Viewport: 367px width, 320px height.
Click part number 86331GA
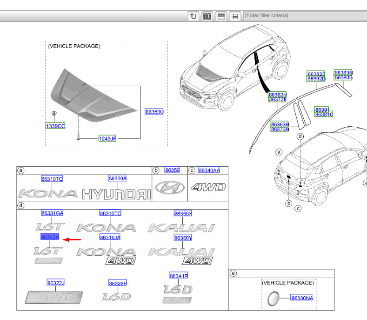tap(52, 213)
